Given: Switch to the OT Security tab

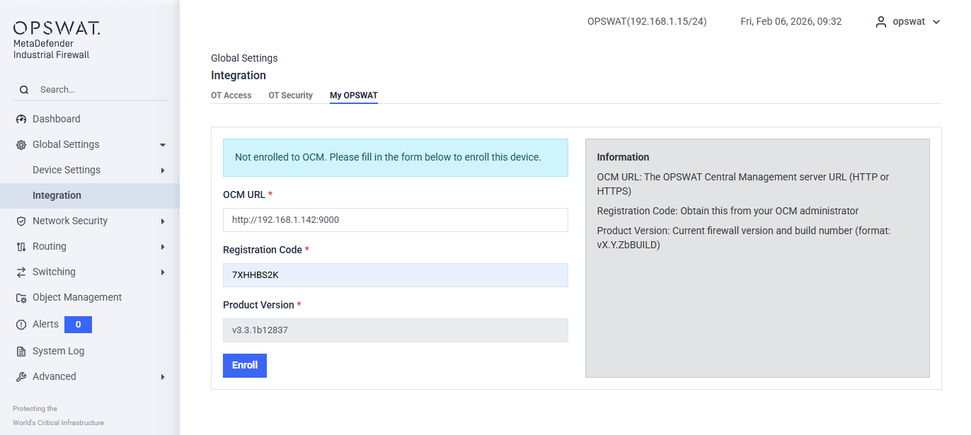Looking at the screenshot, I should click(290, 95).
